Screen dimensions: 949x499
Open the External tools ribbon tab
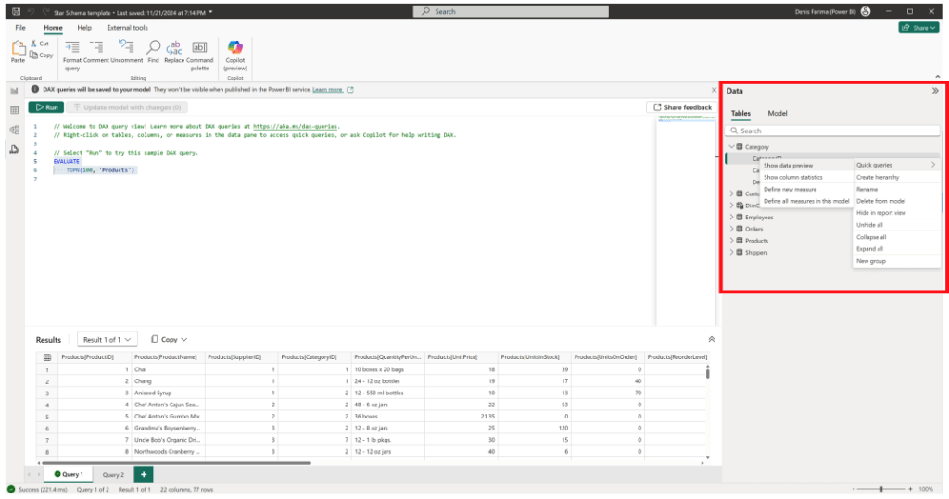pos(127,28)
